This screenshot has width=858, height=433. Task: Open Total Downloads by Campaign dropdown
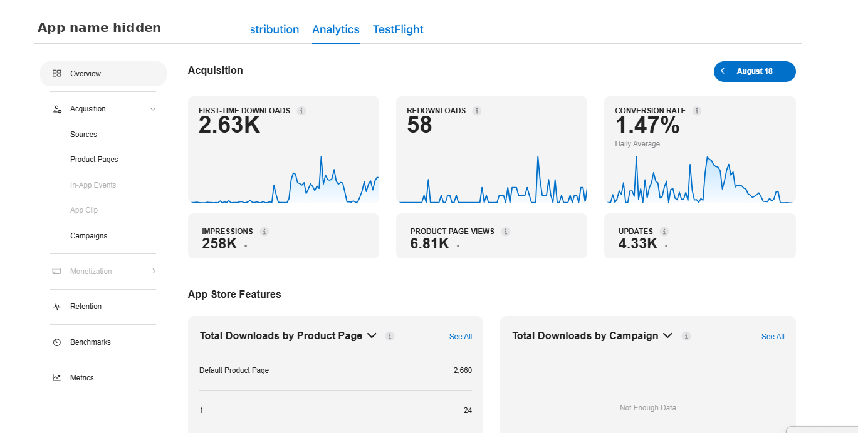coord(667,335)
